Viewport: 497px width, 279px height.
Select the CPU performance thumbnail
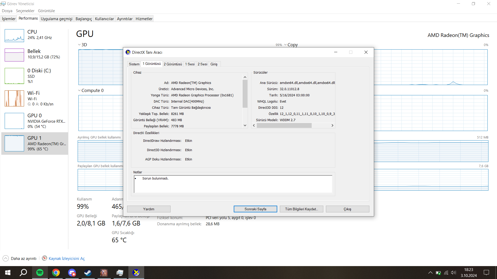point(14,36)
